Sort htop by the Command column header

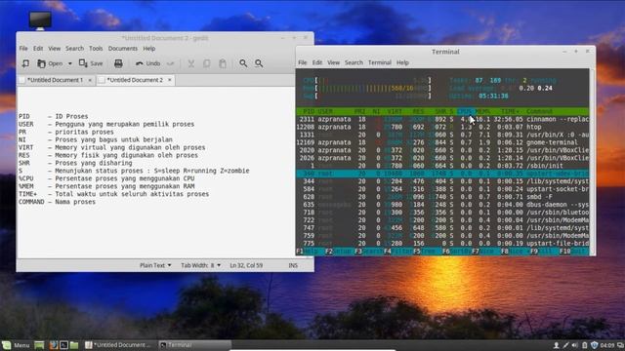[x=539, y=111]
